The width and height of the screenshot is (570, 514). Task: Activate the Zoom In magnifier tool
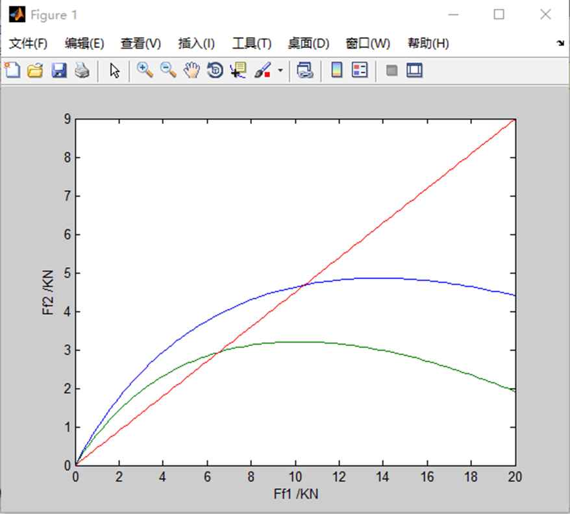(145, 70)
